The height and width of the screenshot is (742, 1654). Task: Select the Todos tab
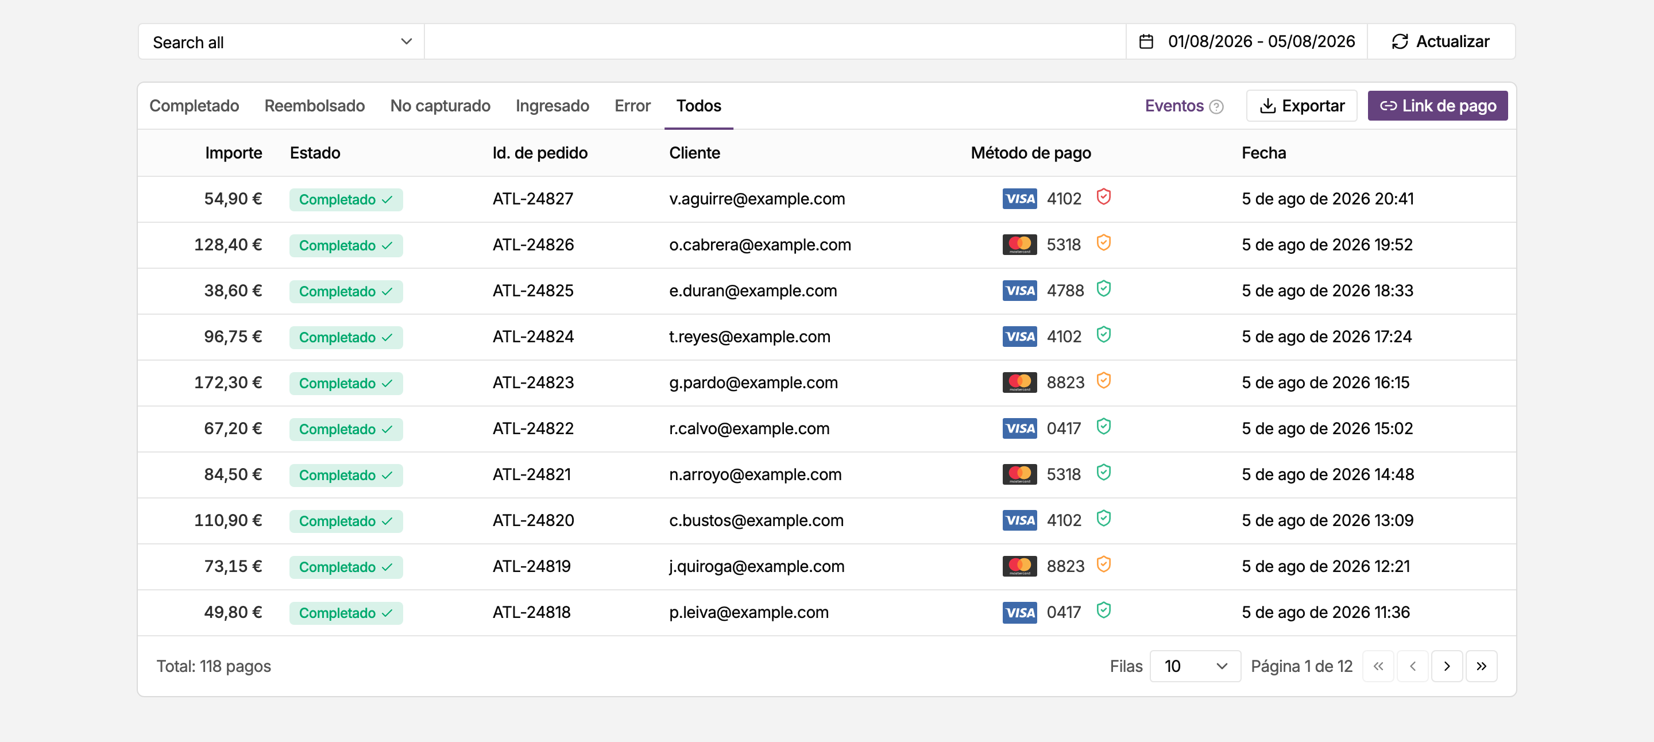click(x=698, y=106)
